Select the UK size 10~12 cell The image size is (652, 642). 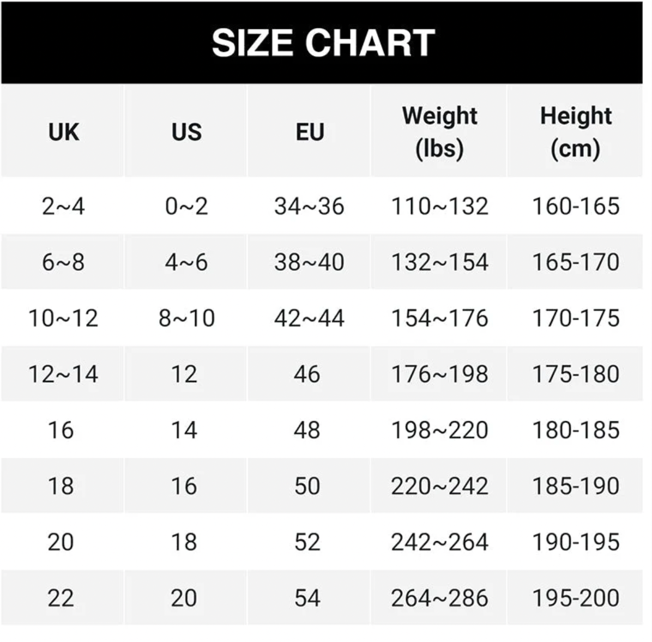[63, 318]
